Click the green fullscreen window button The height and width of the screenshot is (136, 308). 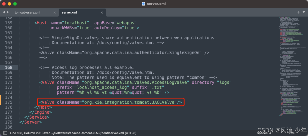click(x=15, y=4)
